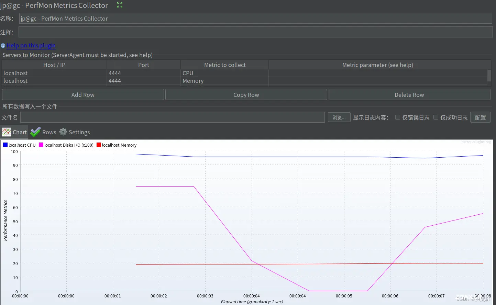Switch to the Chart tab
The height and width of the screenshot is (305, 496).
14,132
